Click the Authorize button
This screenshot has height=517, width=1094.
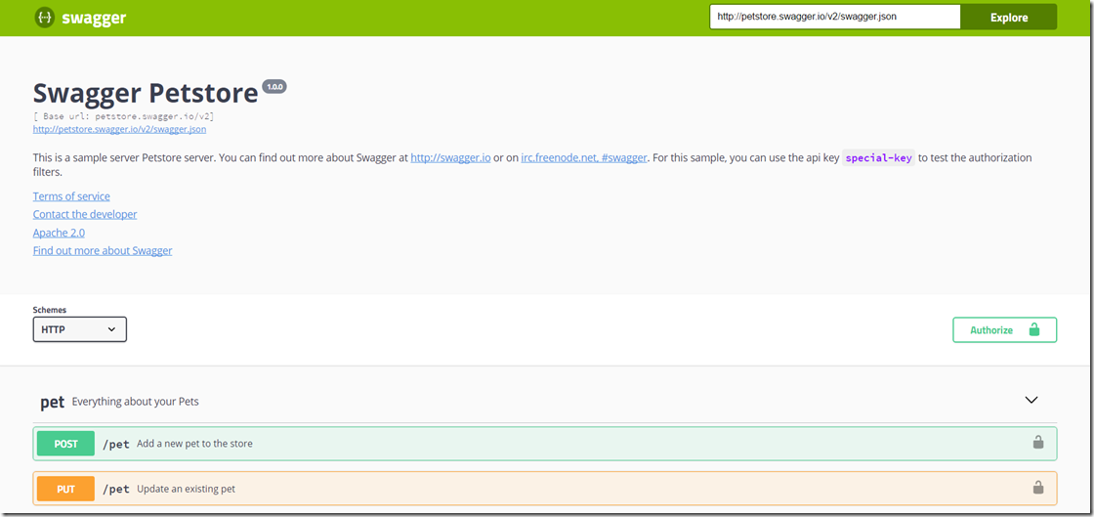[1005, 330]
